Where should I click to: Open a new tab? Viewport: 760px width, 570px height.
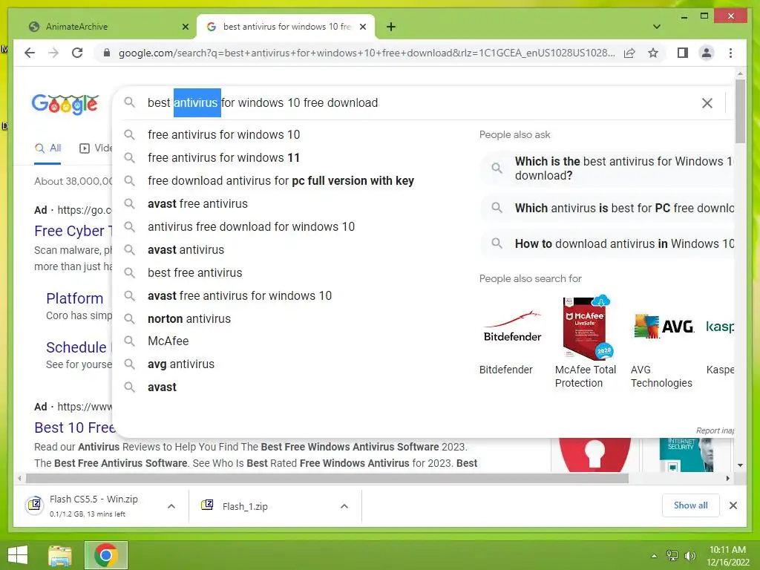[391, 27]
